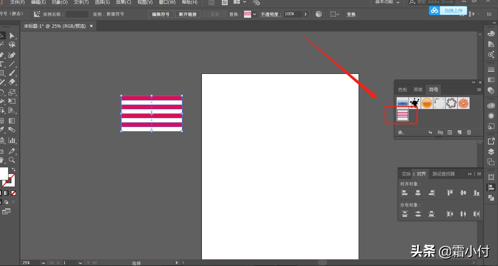Show more tabs in Align panel group
Screen dimensions: 498x266
470,174
